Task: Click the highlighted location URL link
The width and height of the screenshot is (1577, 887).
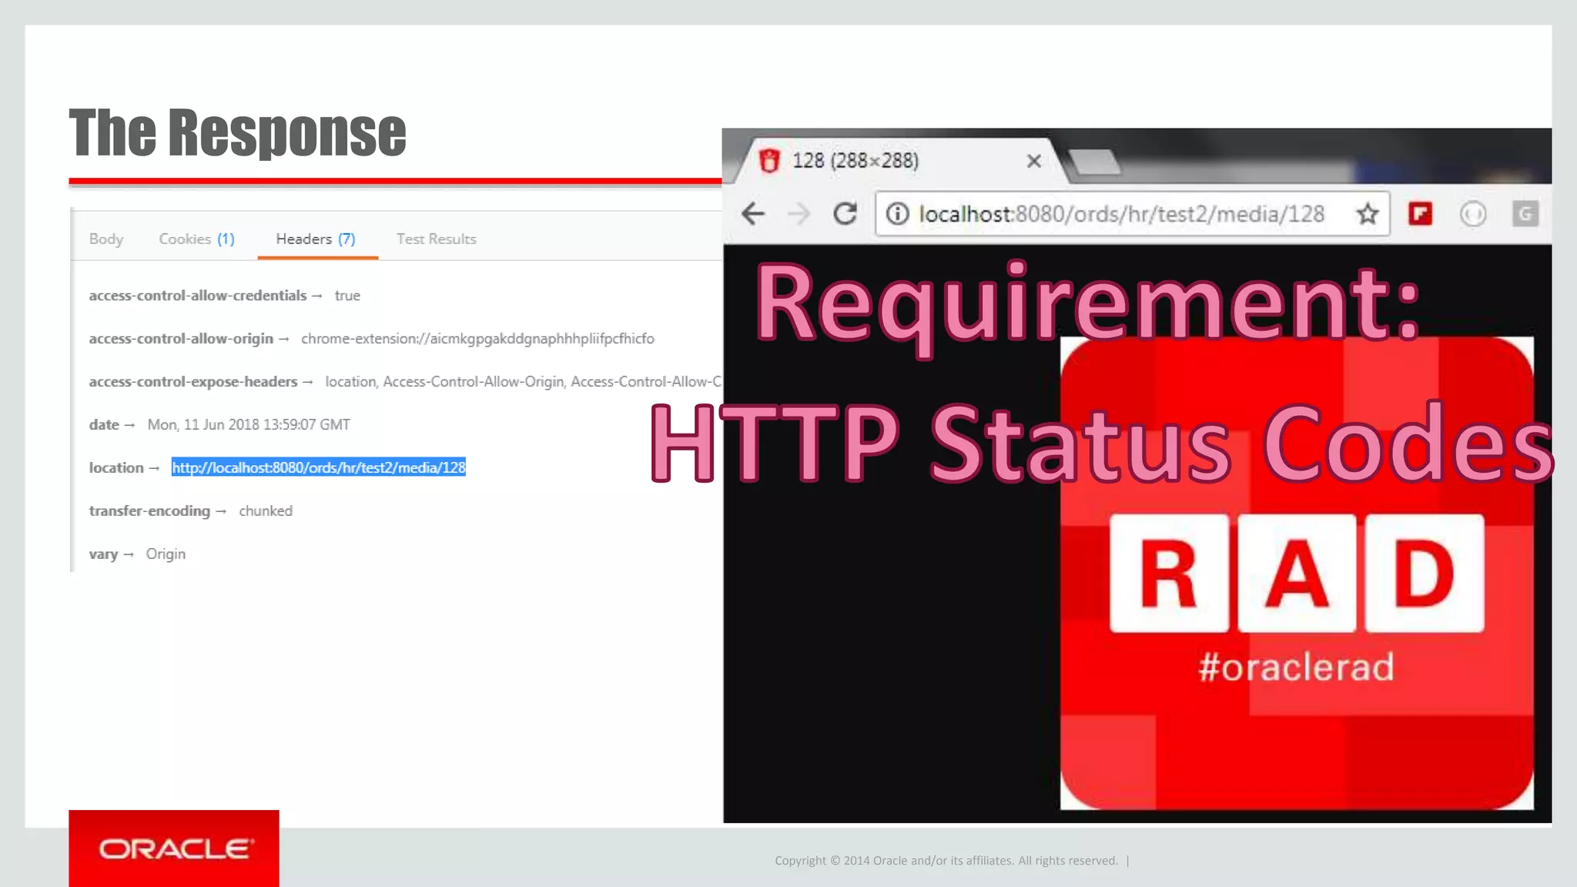Action: (319, 467)
